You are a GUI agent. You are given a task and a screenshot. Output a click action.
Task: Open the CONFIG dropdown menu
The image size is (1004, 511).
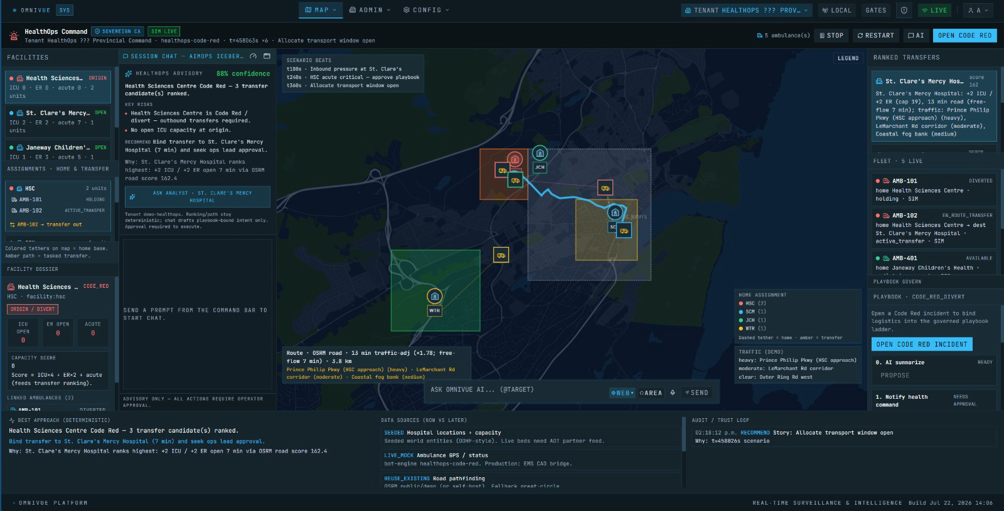(426, 10)
